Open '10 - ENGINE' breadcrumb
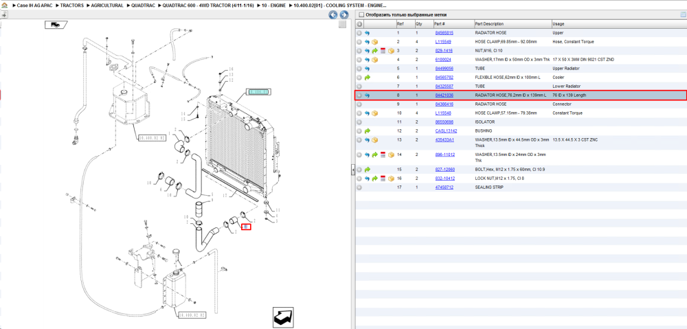Image resolution: width=687 pixels, height=329 pixels. click(x=274, y=5)
